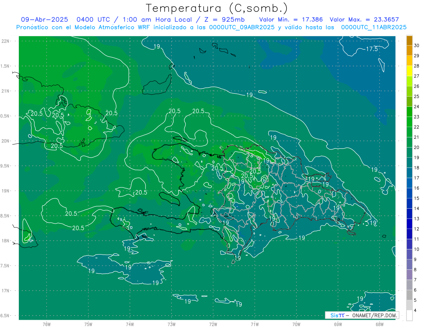Click the legend value '25'
Viewport: 426px width, 329px height.
[417, 96]
